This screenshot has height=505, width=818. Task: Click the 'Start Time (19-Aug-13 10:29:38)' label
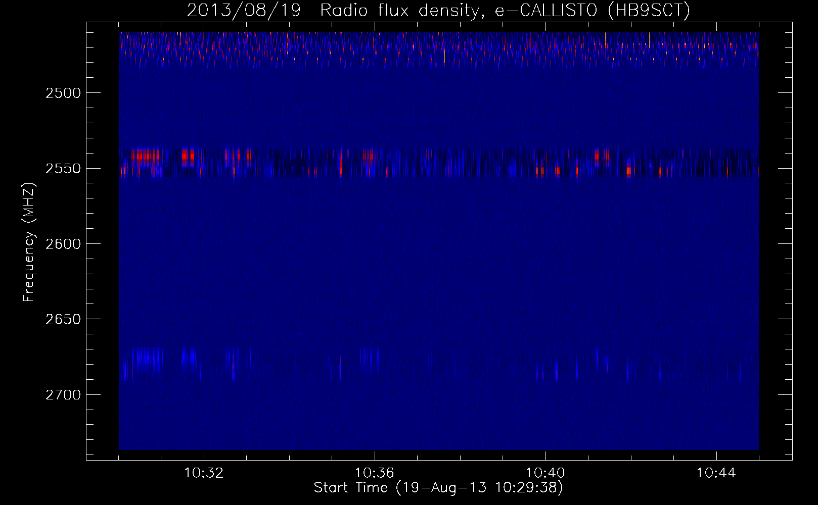click(x=438, y=488)
